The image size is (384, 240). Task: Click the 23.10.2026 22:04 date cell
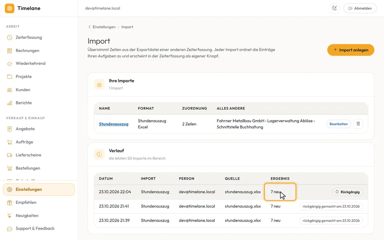[x=115, y=192]
